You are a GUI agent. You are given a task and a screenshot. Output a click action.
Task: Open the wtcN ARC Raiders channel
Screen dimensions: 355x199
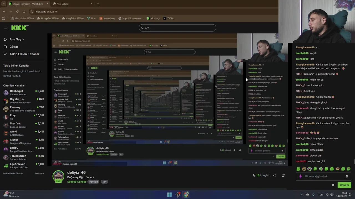click(24, 133)
